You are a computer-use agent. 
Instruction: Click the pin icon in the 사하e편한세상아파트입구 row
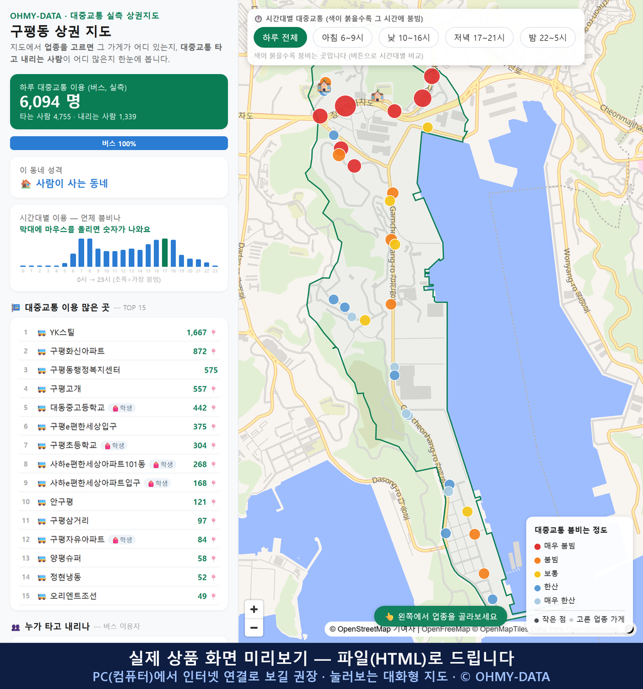pos(213,483)
